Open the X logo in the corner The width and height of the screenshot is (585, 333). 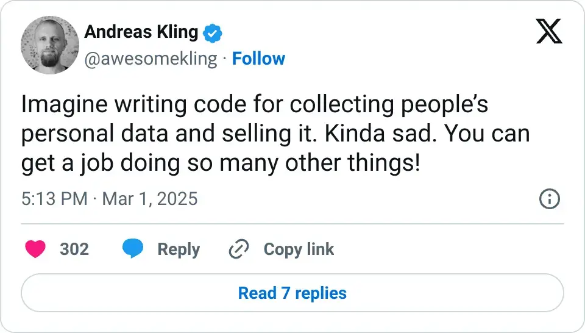click(549, 31)
